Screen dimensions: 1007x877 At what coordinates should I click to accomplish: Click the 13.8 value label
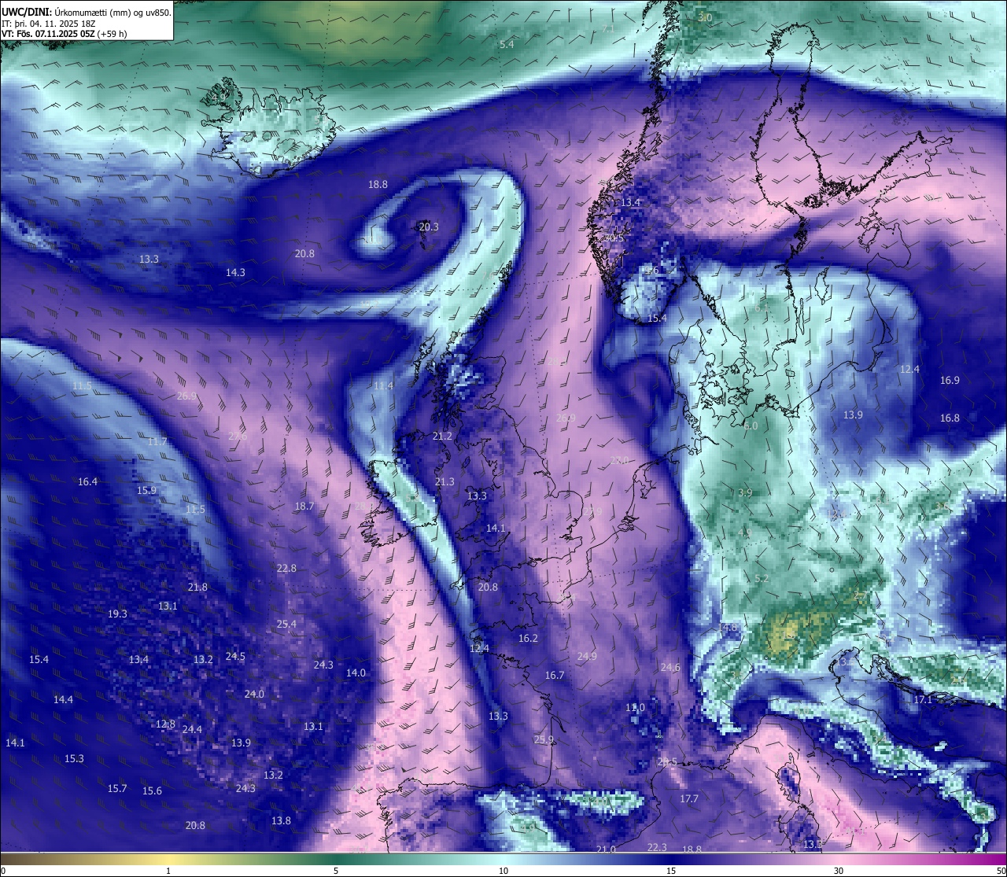(x=281, y=820)
